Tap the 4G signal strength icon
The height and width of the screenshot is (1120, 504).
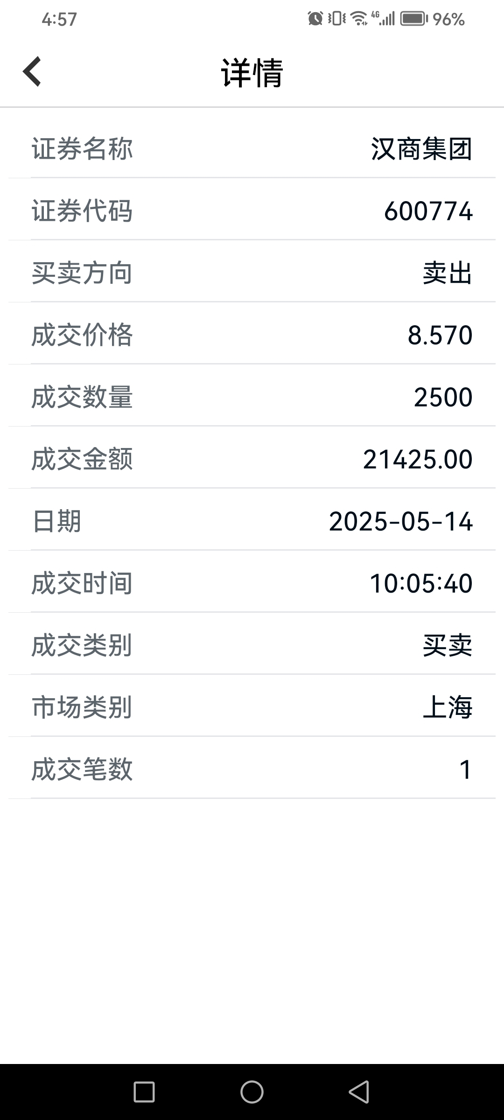click(x=383, y=19)
